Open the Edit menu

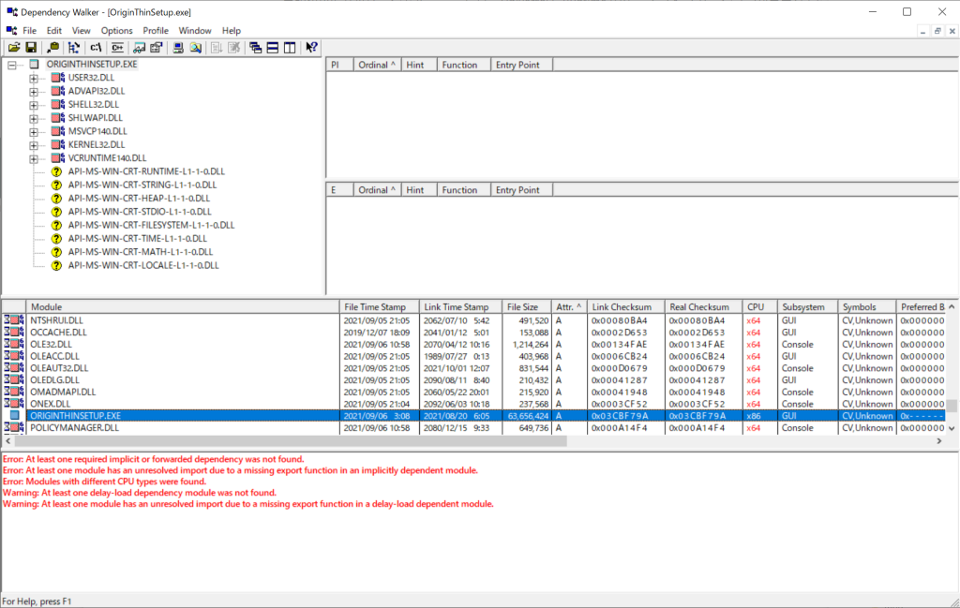point(53,31)
